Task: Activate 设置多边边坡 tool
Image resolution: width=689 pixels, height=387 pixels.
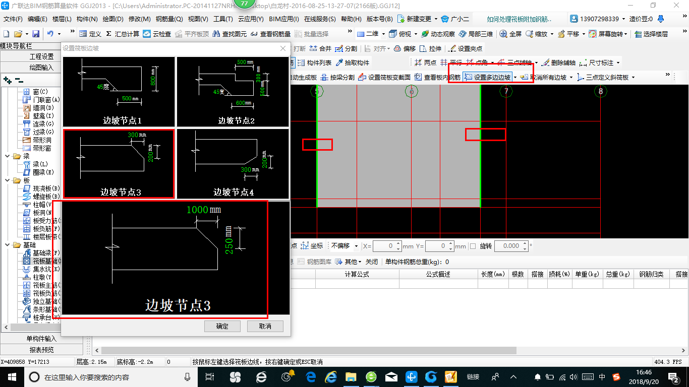Action: (x=487, y=77)
